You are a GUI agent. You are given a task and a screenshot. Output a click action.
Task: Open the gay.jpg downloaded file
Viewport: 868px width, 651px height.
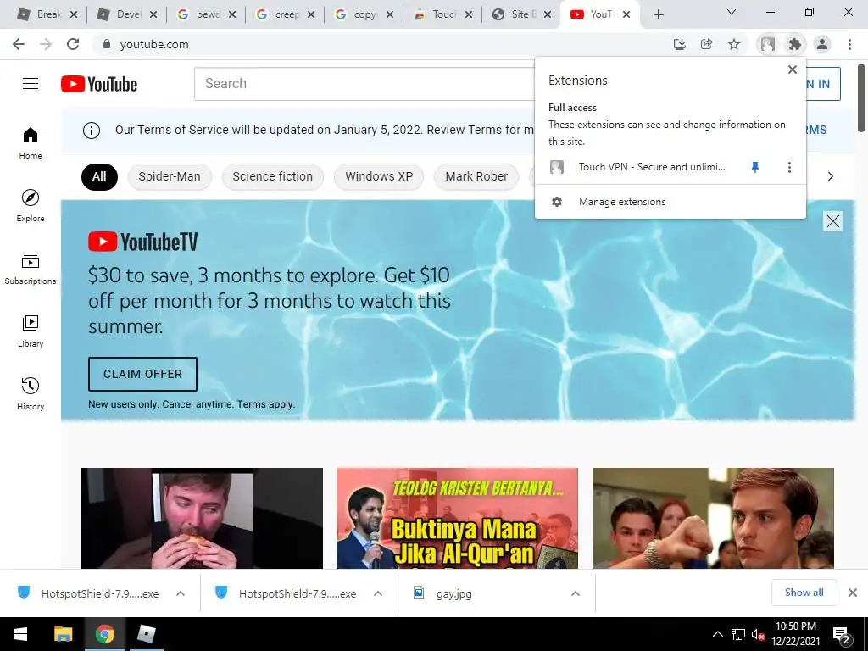click(442, 593)
